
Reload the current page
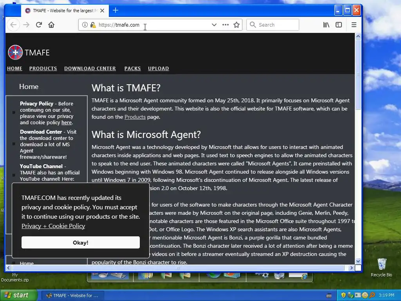click(39, 25)
